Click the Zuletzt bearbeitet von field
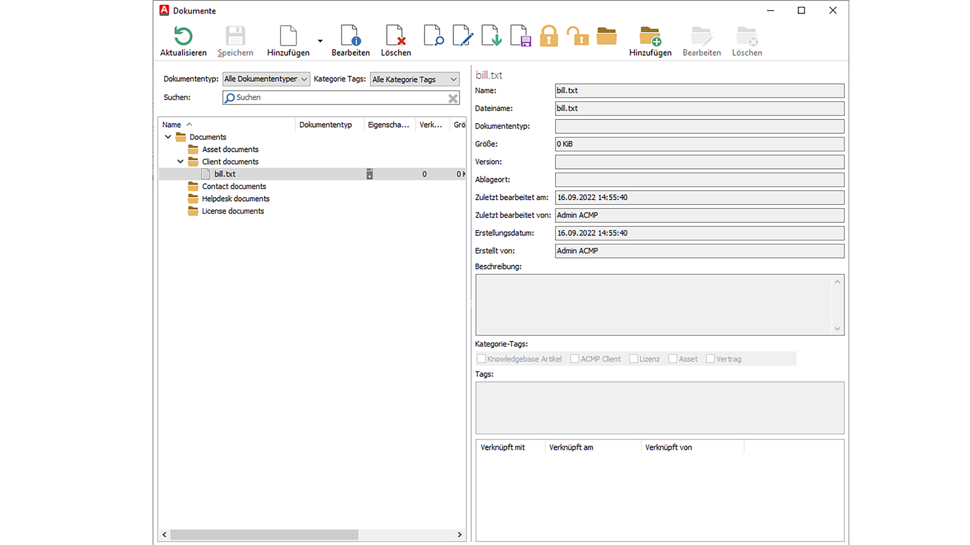Viewport: 970px width, 545px height. coord(700,215)
